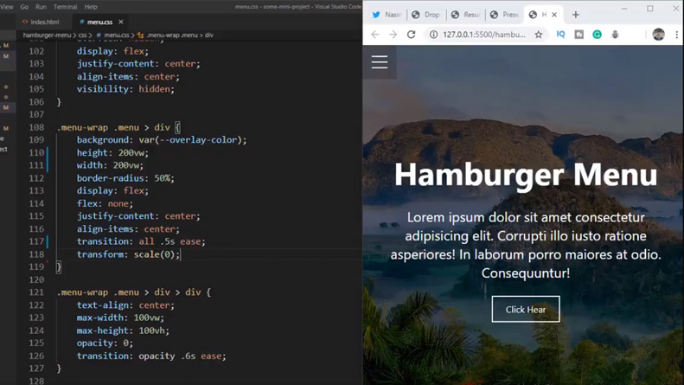The image size is (684, 385).
Task: Click the line 'border-radius: 50%;'
Action: [125, 178]
